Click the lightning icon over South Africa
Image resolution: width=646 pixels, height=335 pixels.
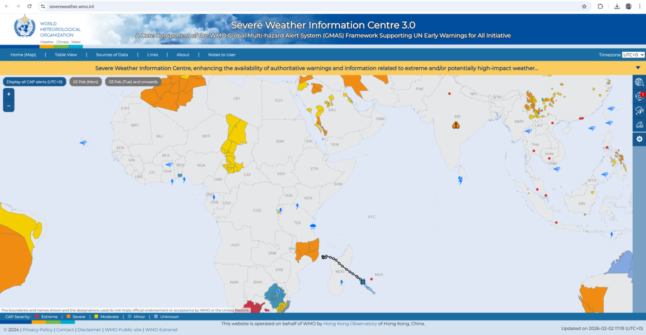pos(278,292)
